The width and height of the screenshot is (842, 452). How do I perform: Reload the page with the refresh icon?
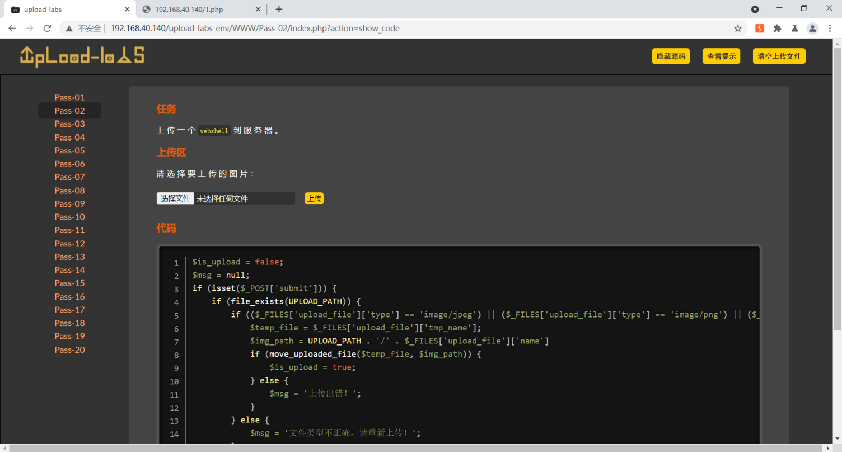tap(48, 28)
